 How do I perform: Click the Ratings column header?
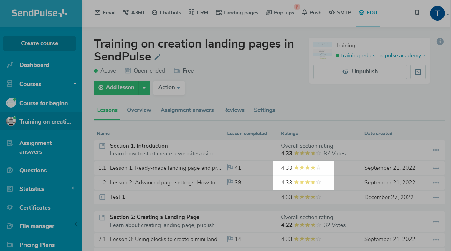click(x=289, y=133)
